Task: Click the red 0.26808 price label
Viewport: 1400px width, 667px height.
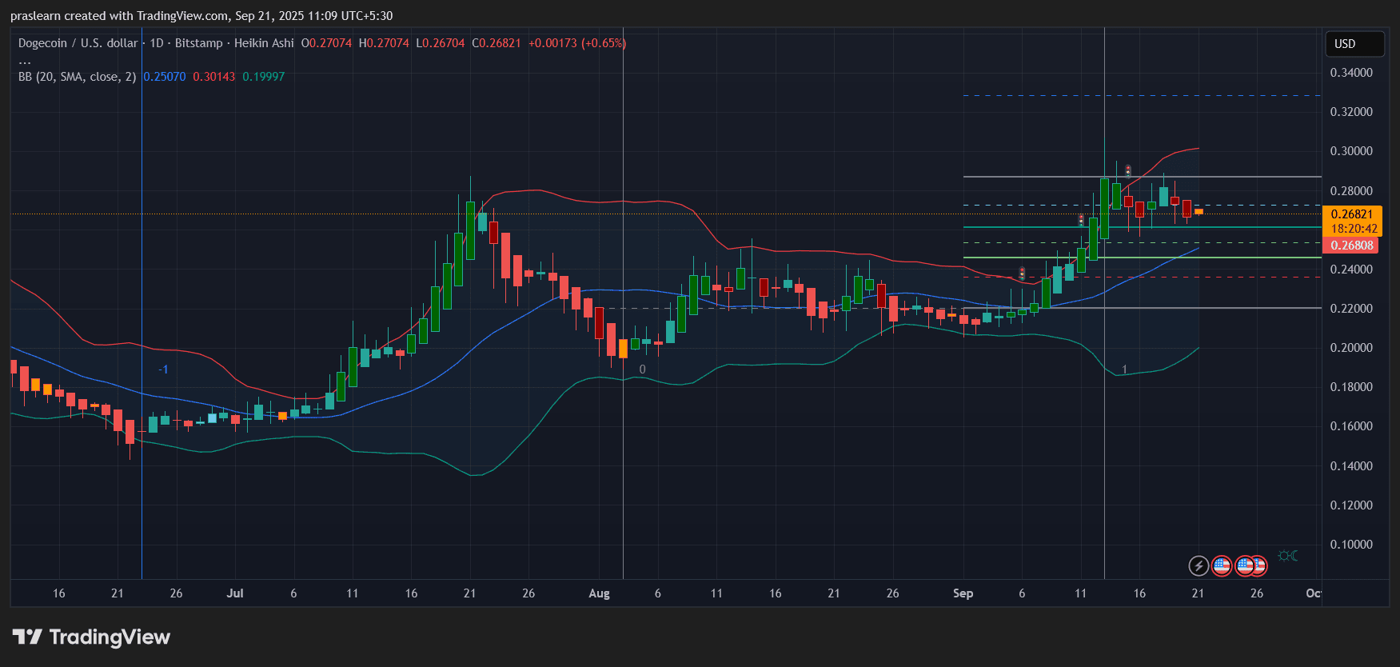Action: pos(1351,246)
